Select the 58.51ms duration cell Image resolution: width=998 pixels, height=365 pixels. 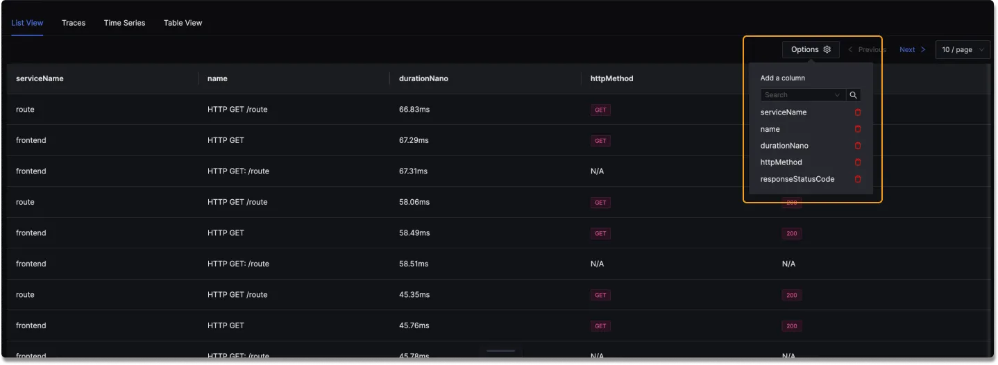pyautogui.click(x=414, y=264)
